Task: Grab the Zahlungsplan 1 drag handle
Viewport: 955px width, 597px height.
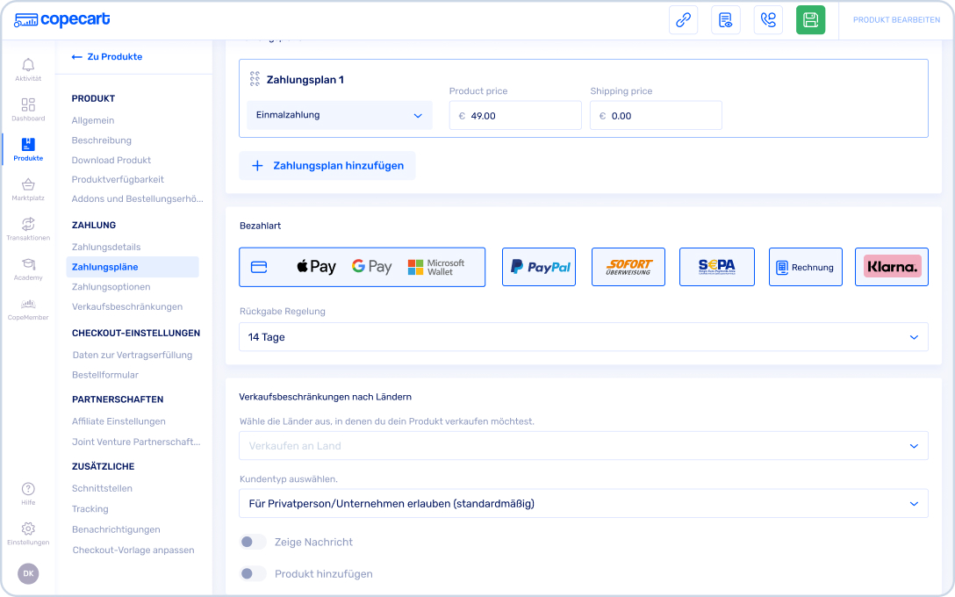Action: point(255,79)
